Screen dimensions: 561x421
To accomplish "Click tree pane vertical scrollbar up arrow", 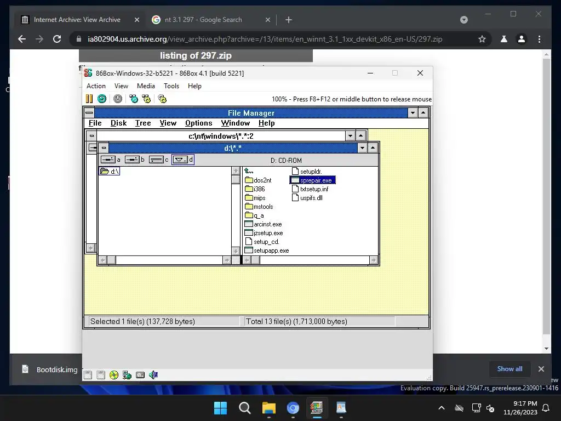I will pos(236,171).
